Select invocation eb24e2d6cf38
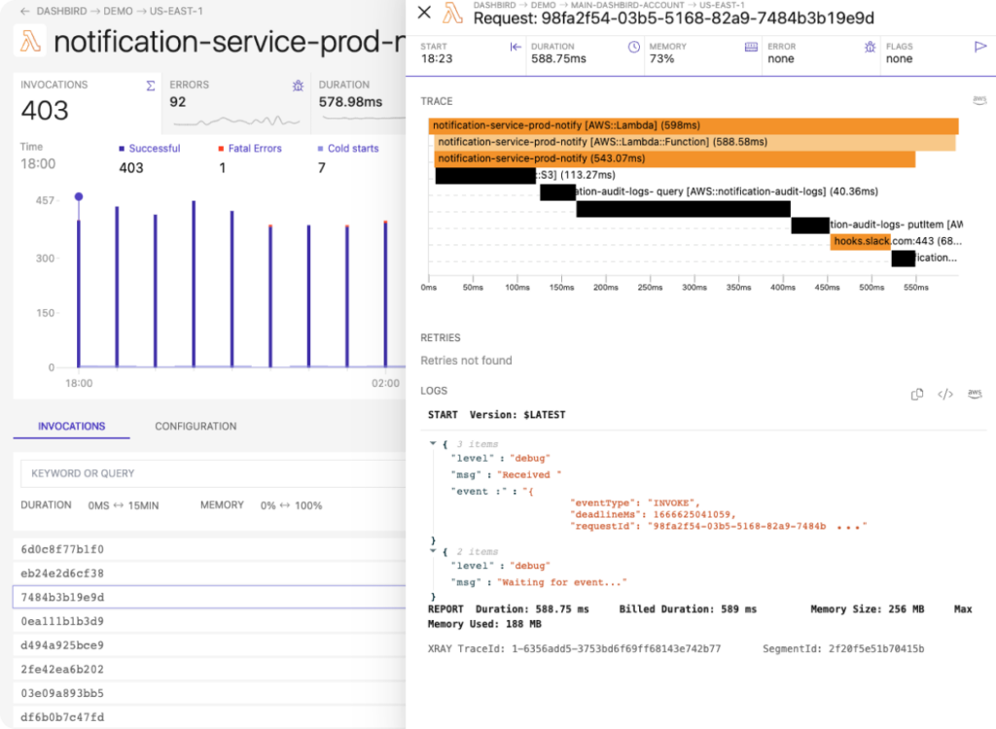This screenshot has width=996, height=729. tap(209, 573)
